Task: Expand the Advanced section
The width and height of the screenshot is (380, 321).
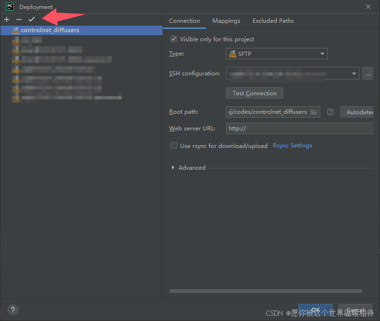Action: pos(173,167)
